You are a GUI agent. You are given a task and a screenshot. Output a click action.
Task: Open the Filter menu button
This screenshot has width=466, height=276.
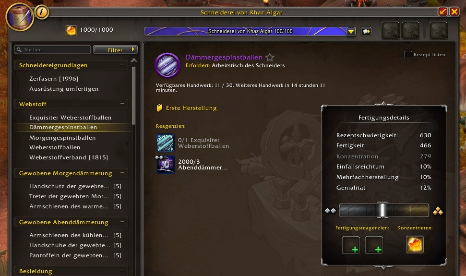coord(115,50)
